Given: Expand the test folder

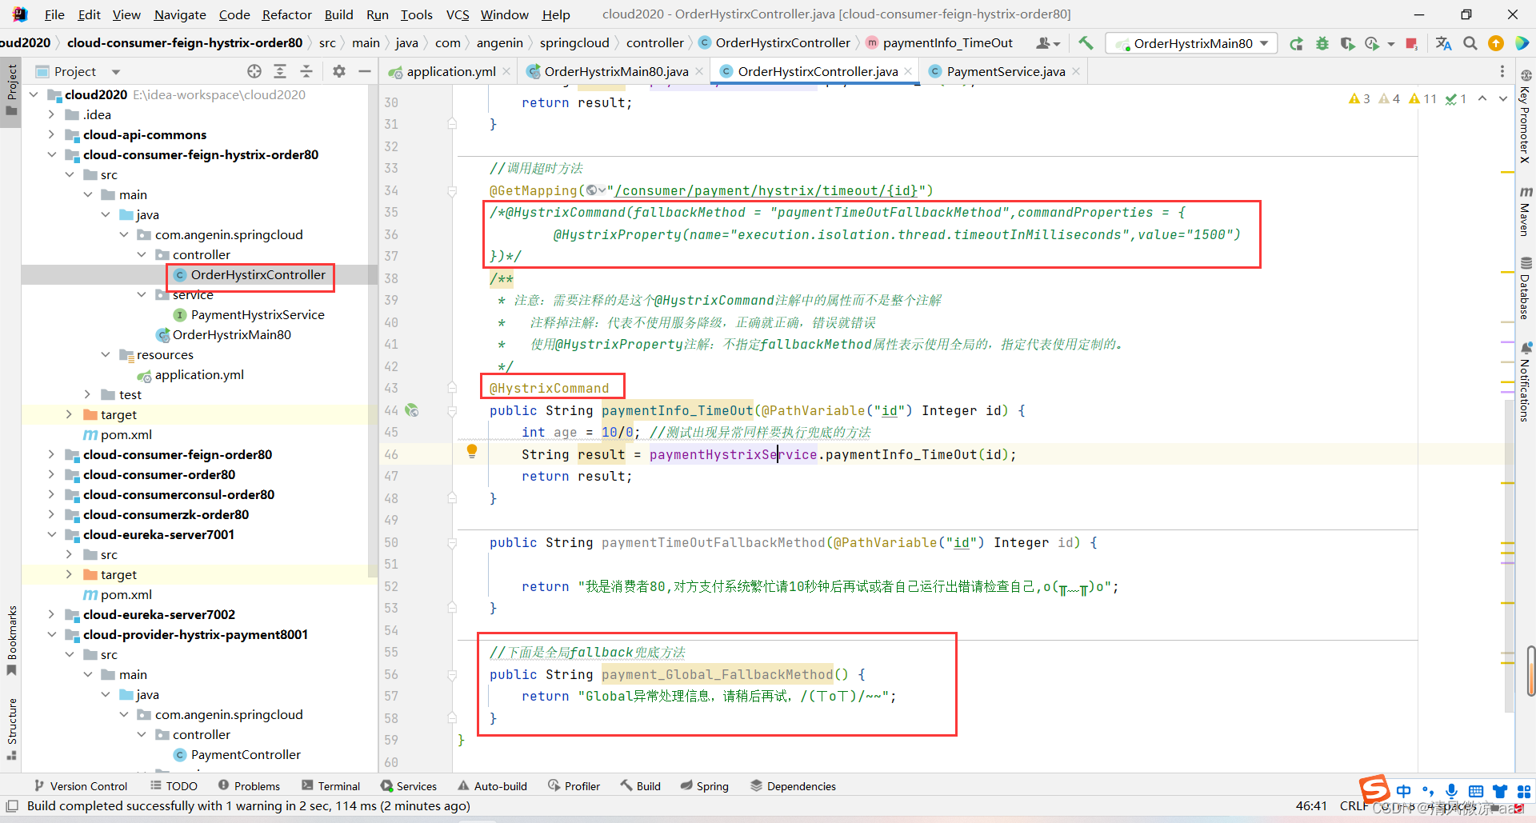Looking at the screenshot, I should click(x=87, y=394).
